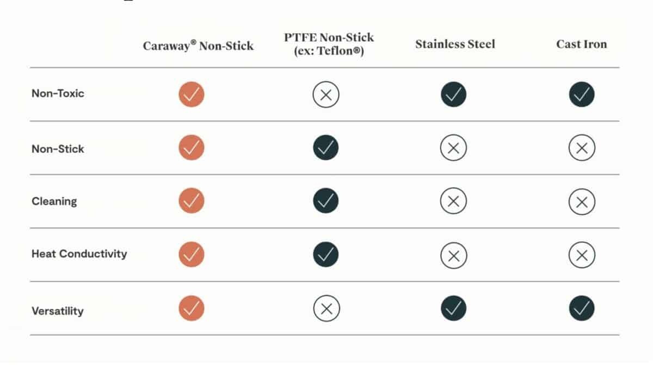Click Caraway Versatility orange checkmark
653x365 pixels.
tap(191, 309)
